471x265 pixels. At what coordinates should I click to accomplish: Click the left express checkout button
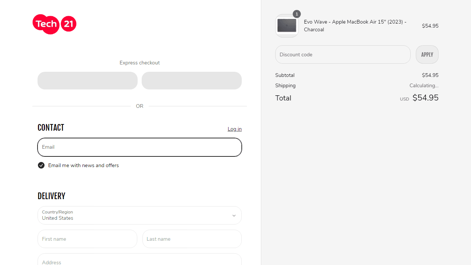[x=88, y=81]
